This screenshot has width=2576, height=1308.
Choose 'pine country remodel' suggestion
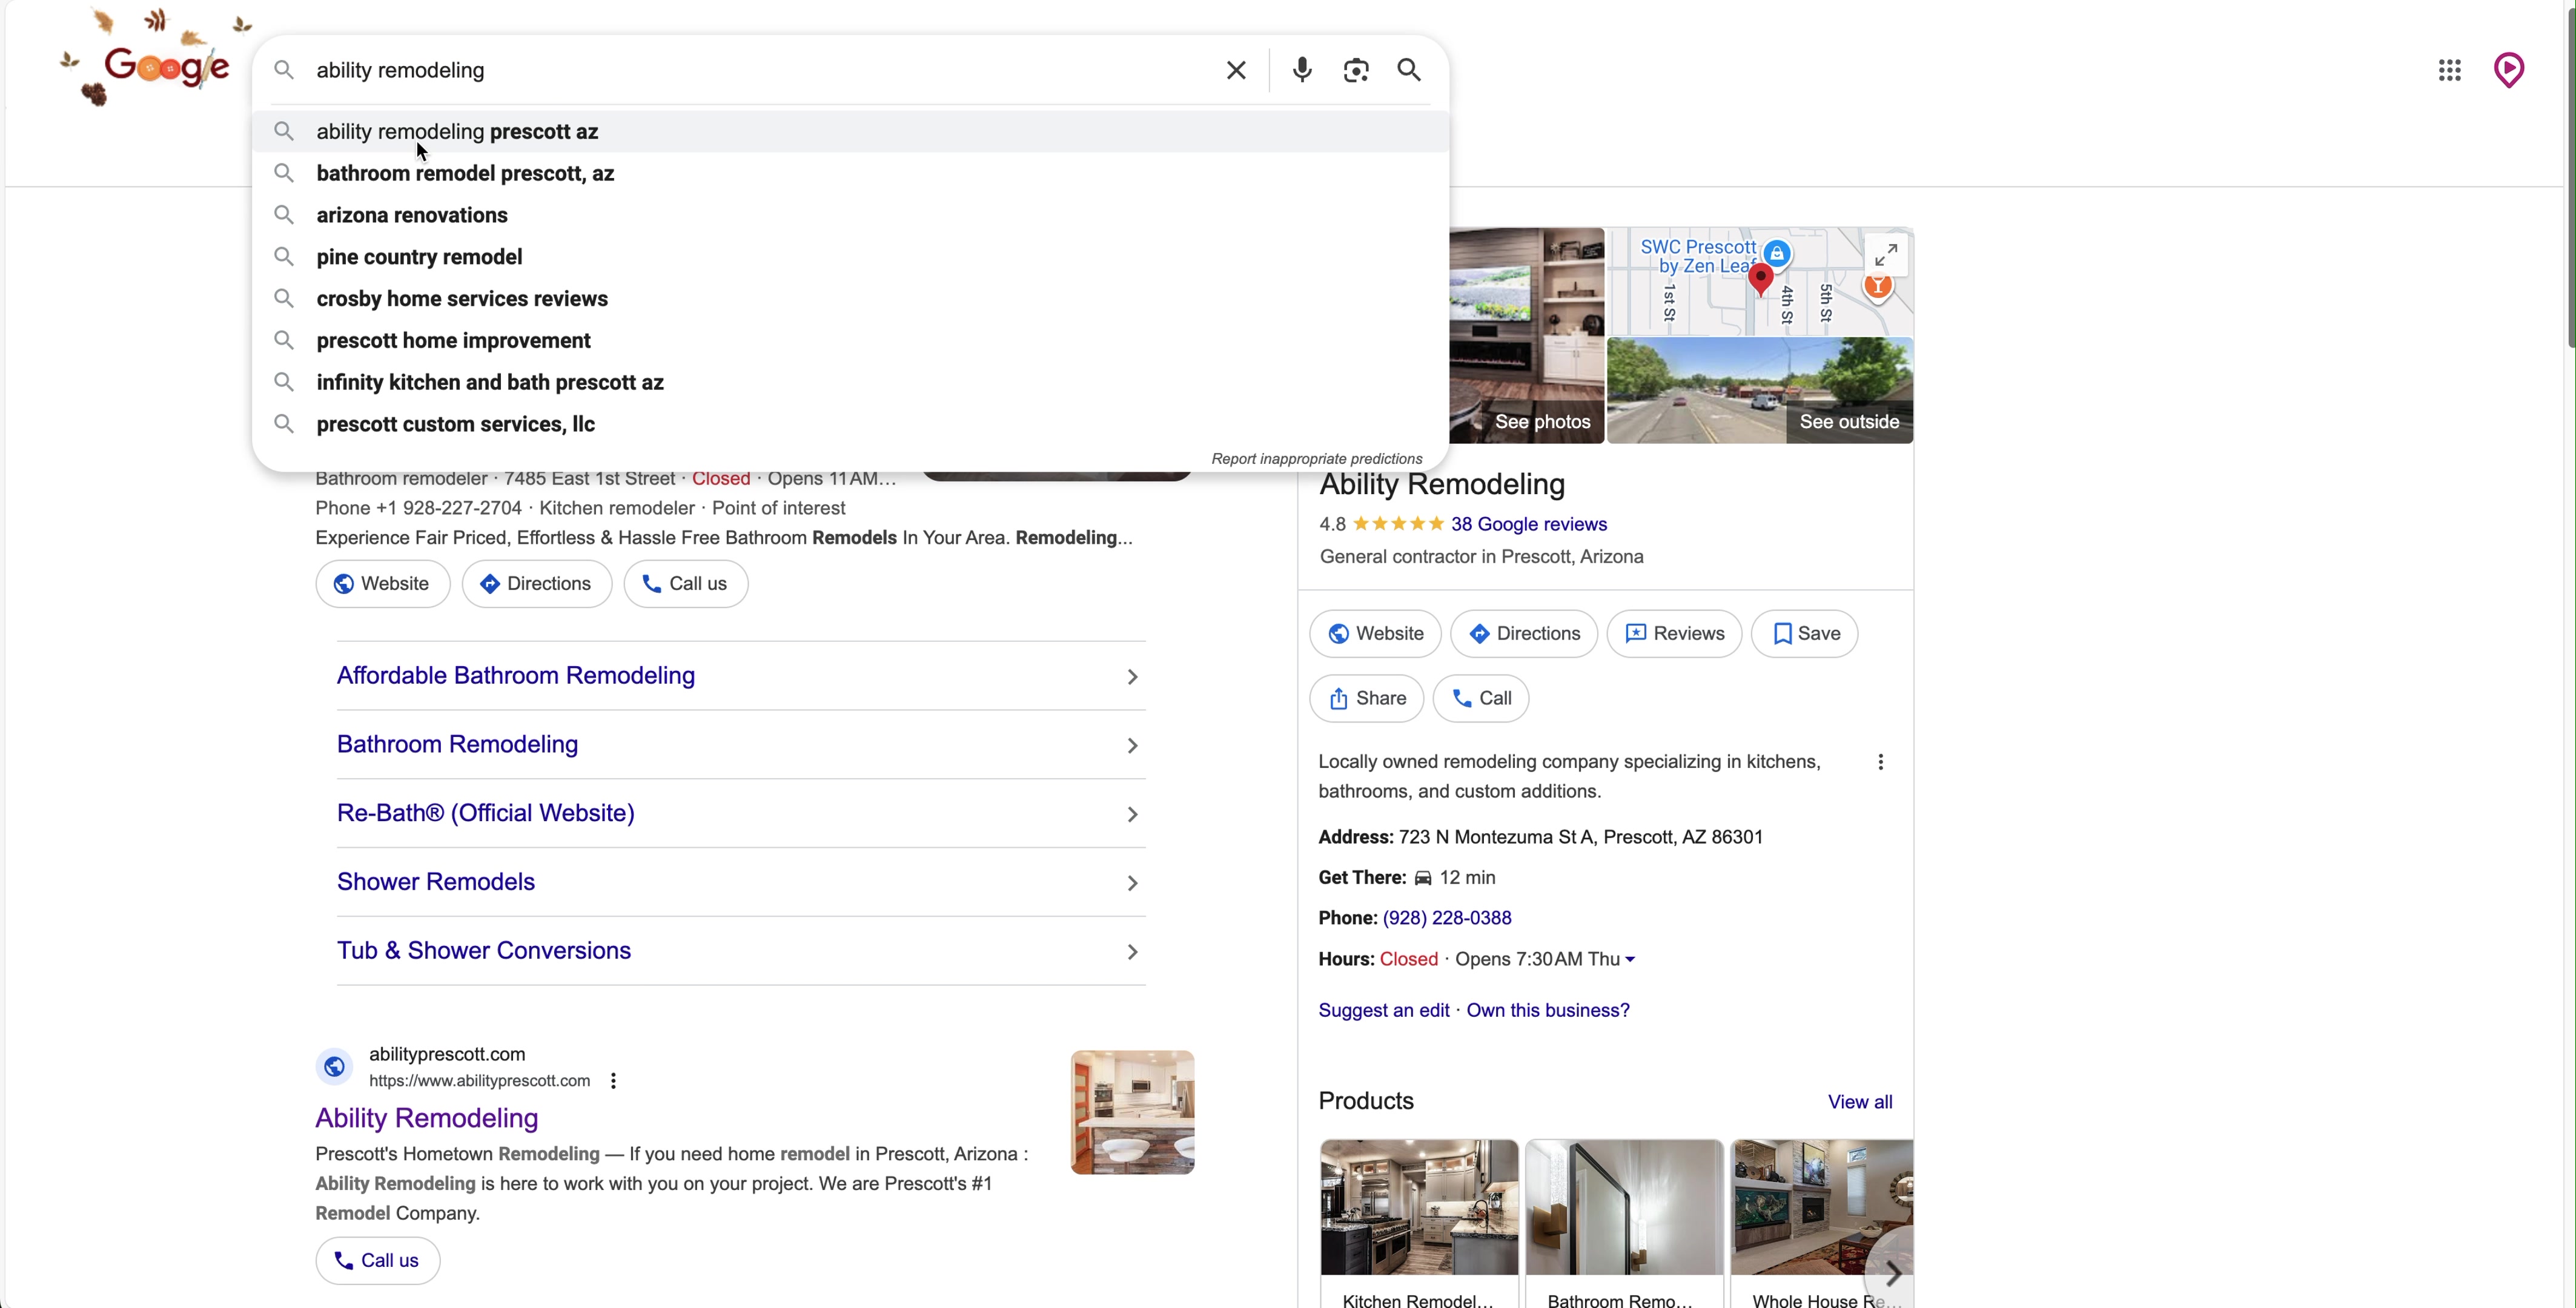(419, 257)
